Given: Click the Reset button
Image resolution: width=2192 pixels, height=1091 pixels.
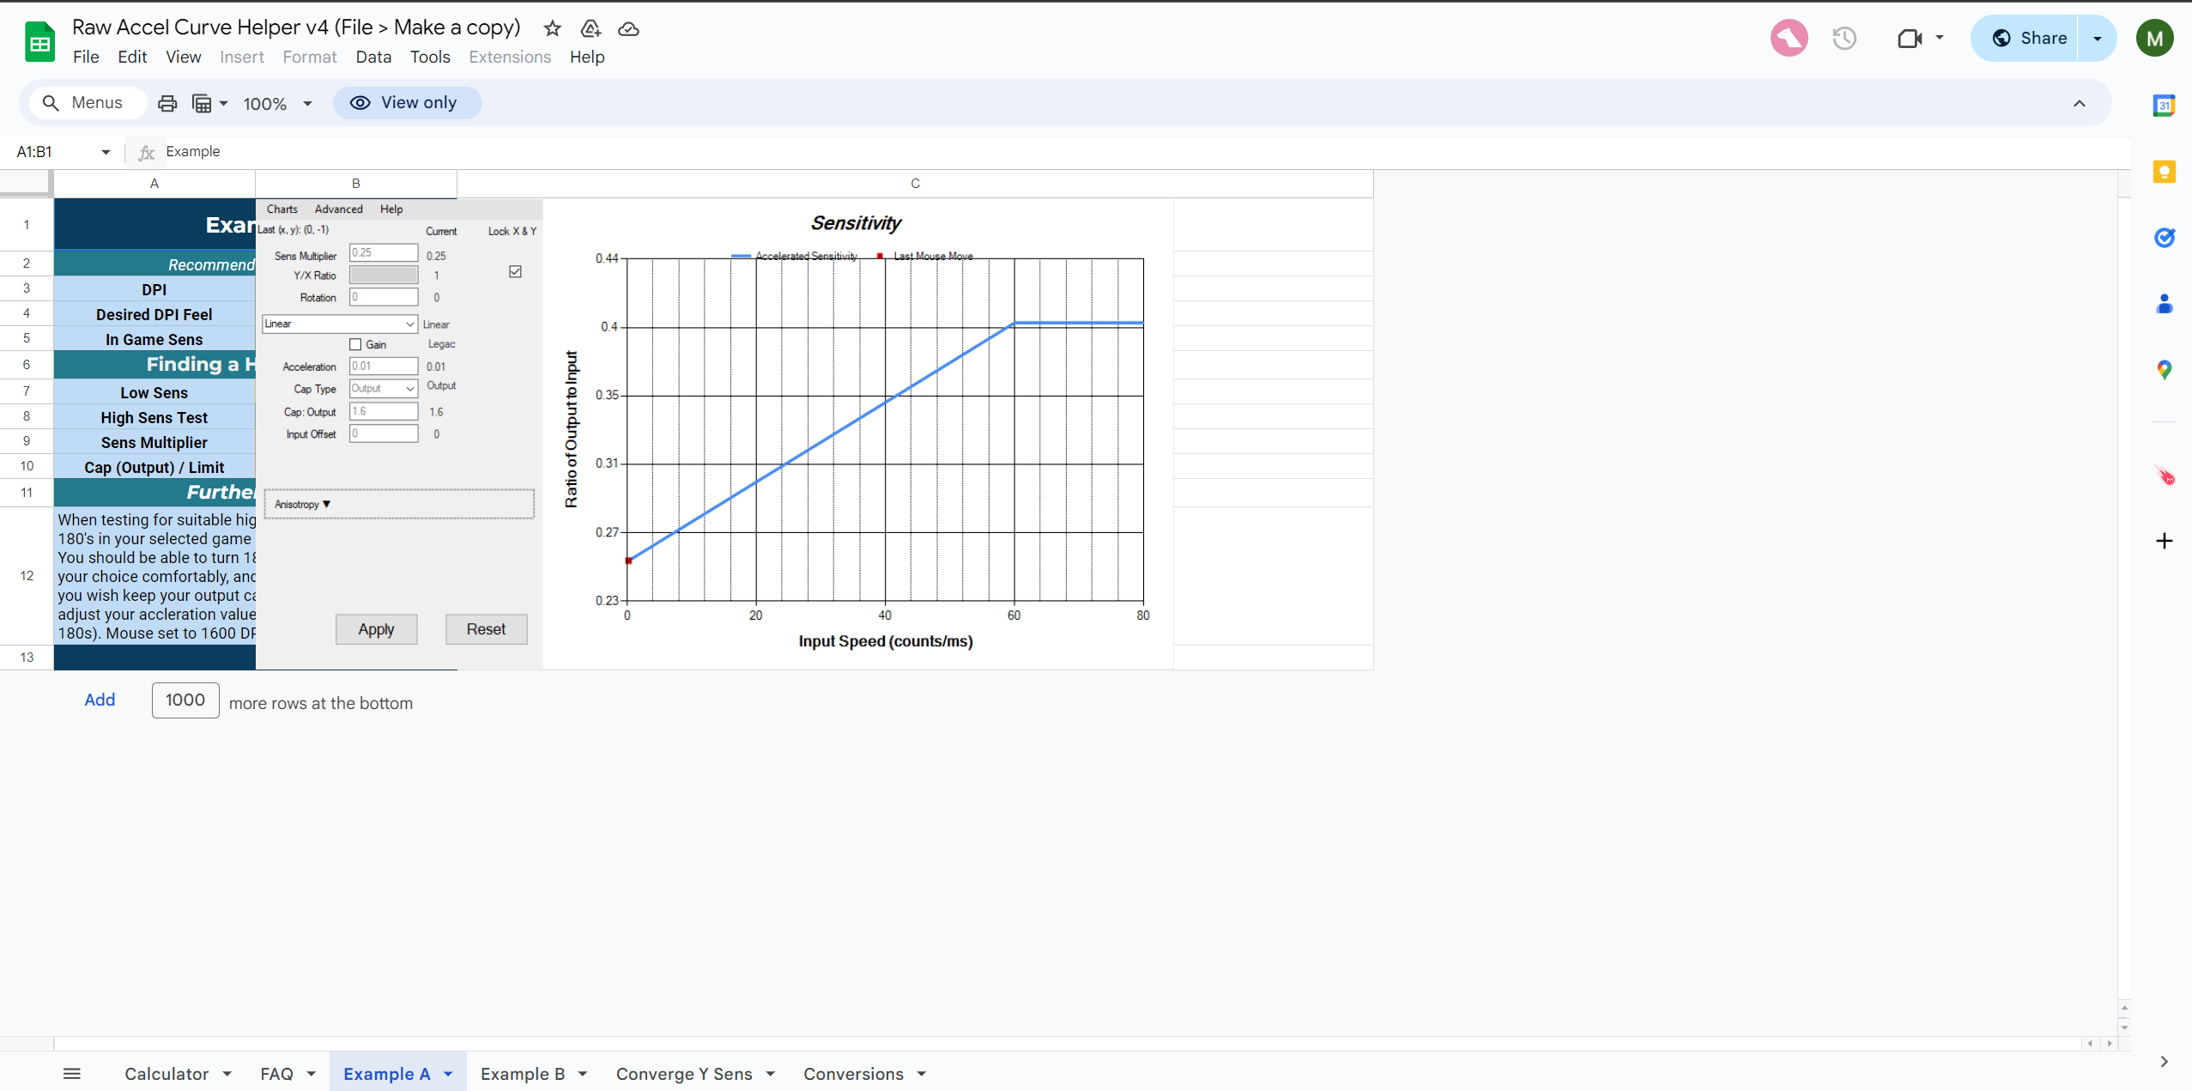Looking at the screenshot, I should (x=485, y=628).
